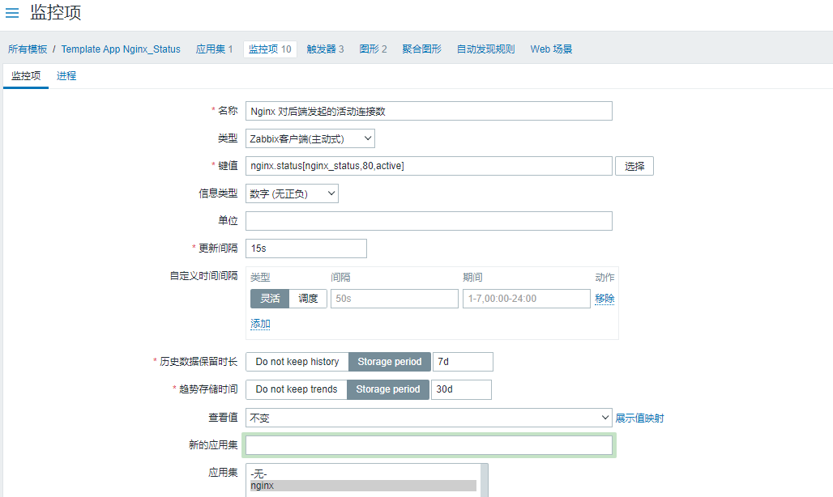
Task: Choose Do not keep trends option
Action: click(x=297, y=389)
